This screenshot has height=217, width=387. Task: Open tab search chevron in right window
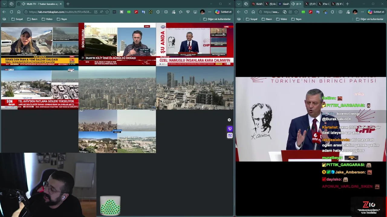[239, 4]
